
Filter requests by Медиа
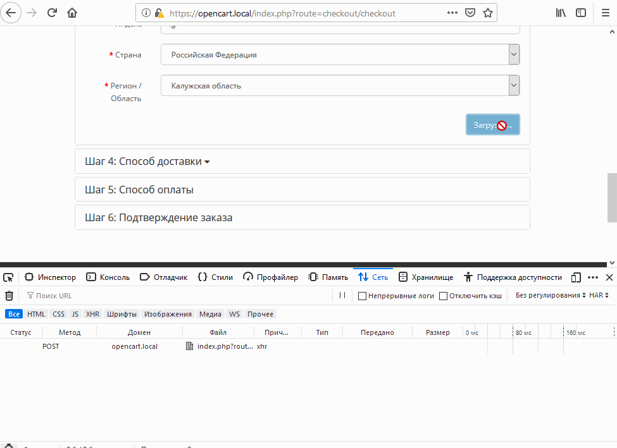click(210, 314)
